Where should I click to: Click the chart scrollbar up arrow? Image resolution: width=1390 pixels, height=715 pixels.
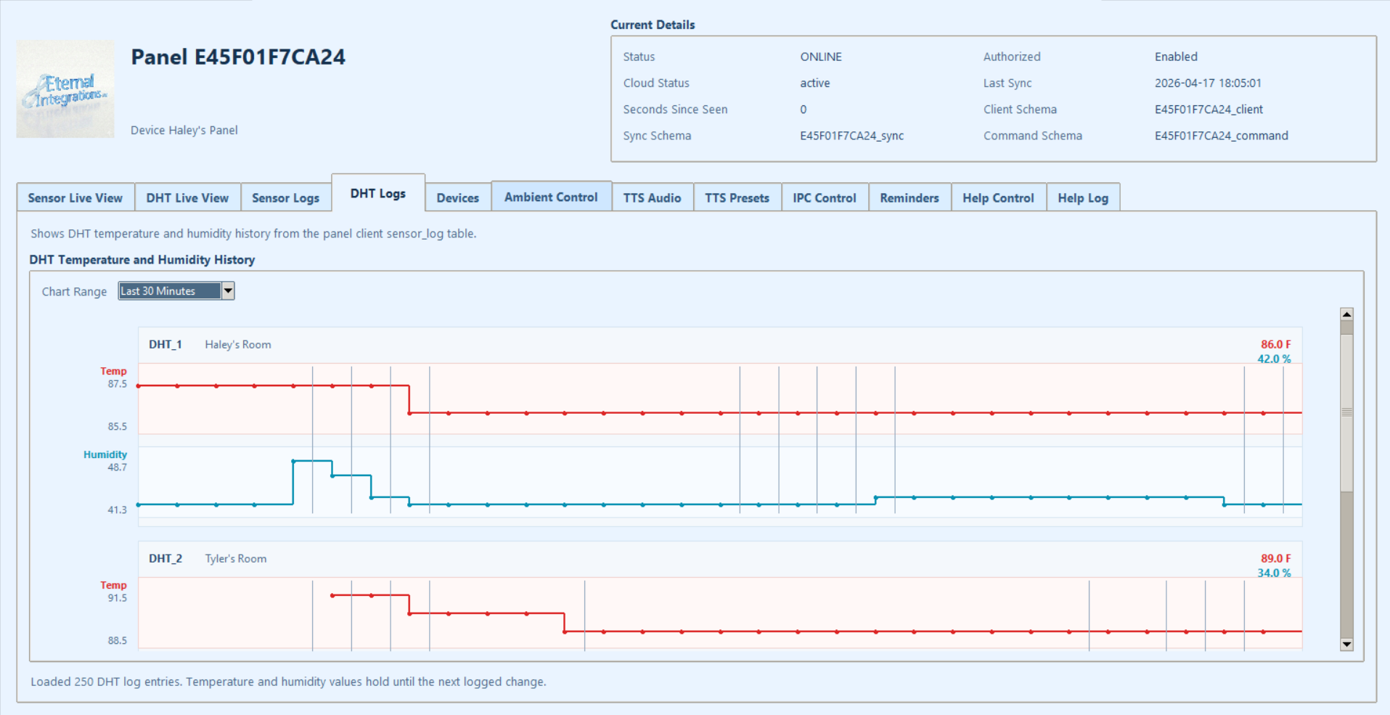[x=1346, y=314]
